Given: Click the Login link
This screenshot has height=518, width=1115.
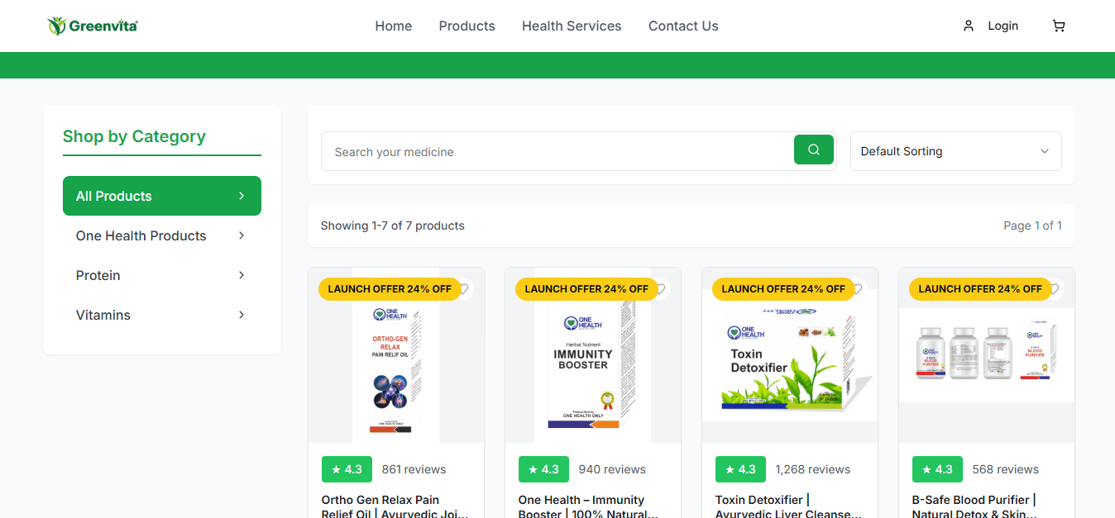Looking at the screenshot, I should [1003, 26].
